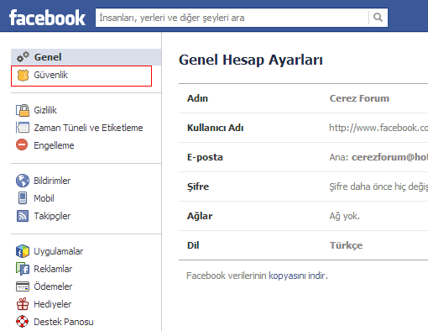Go to Gizlilik settings
428x331 pixels.
click(45, 110)
